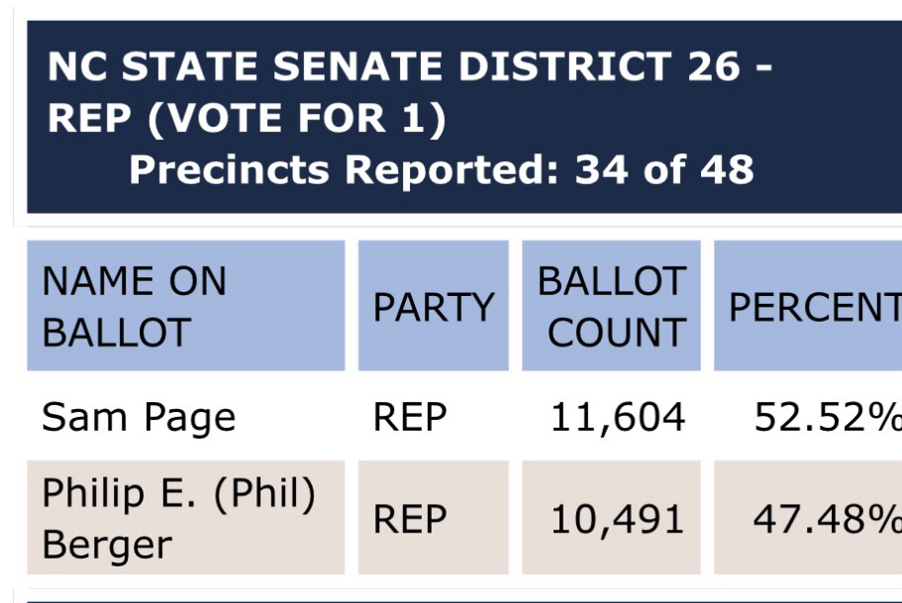Click the REP word in the contest header

click(86, 119)
